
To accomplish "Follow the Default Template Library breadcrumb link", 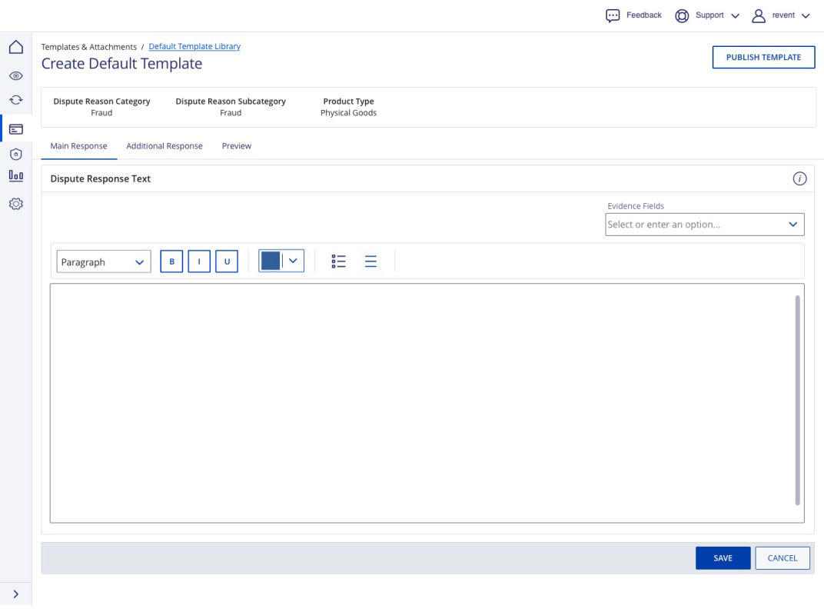I will pyautogui.click(x=194, y=47).
